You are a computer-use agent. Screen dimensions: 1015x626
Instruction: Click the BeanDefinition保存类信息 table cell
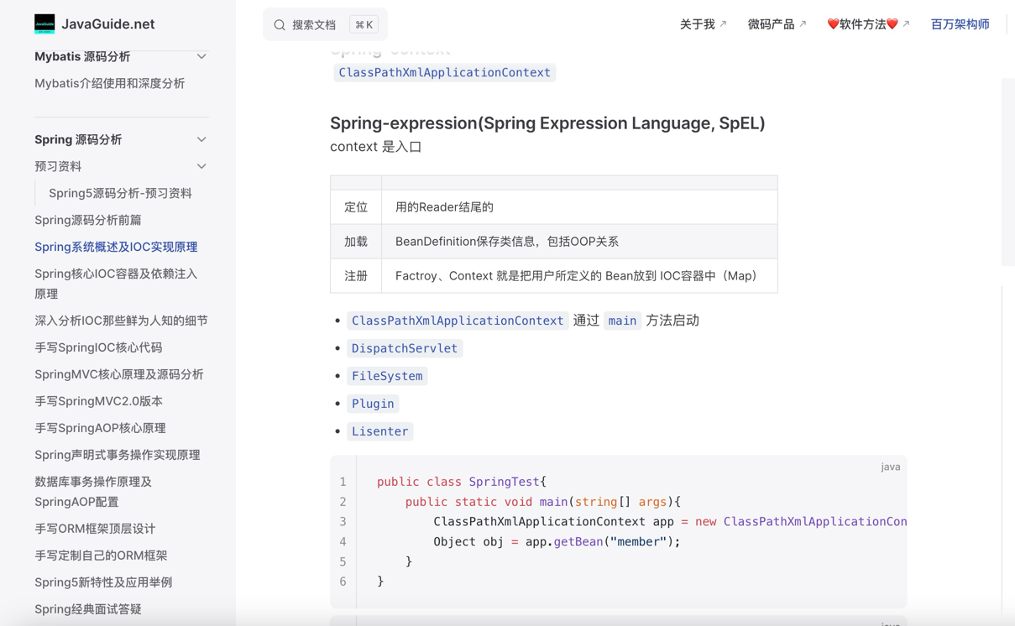tap(579, 242)
